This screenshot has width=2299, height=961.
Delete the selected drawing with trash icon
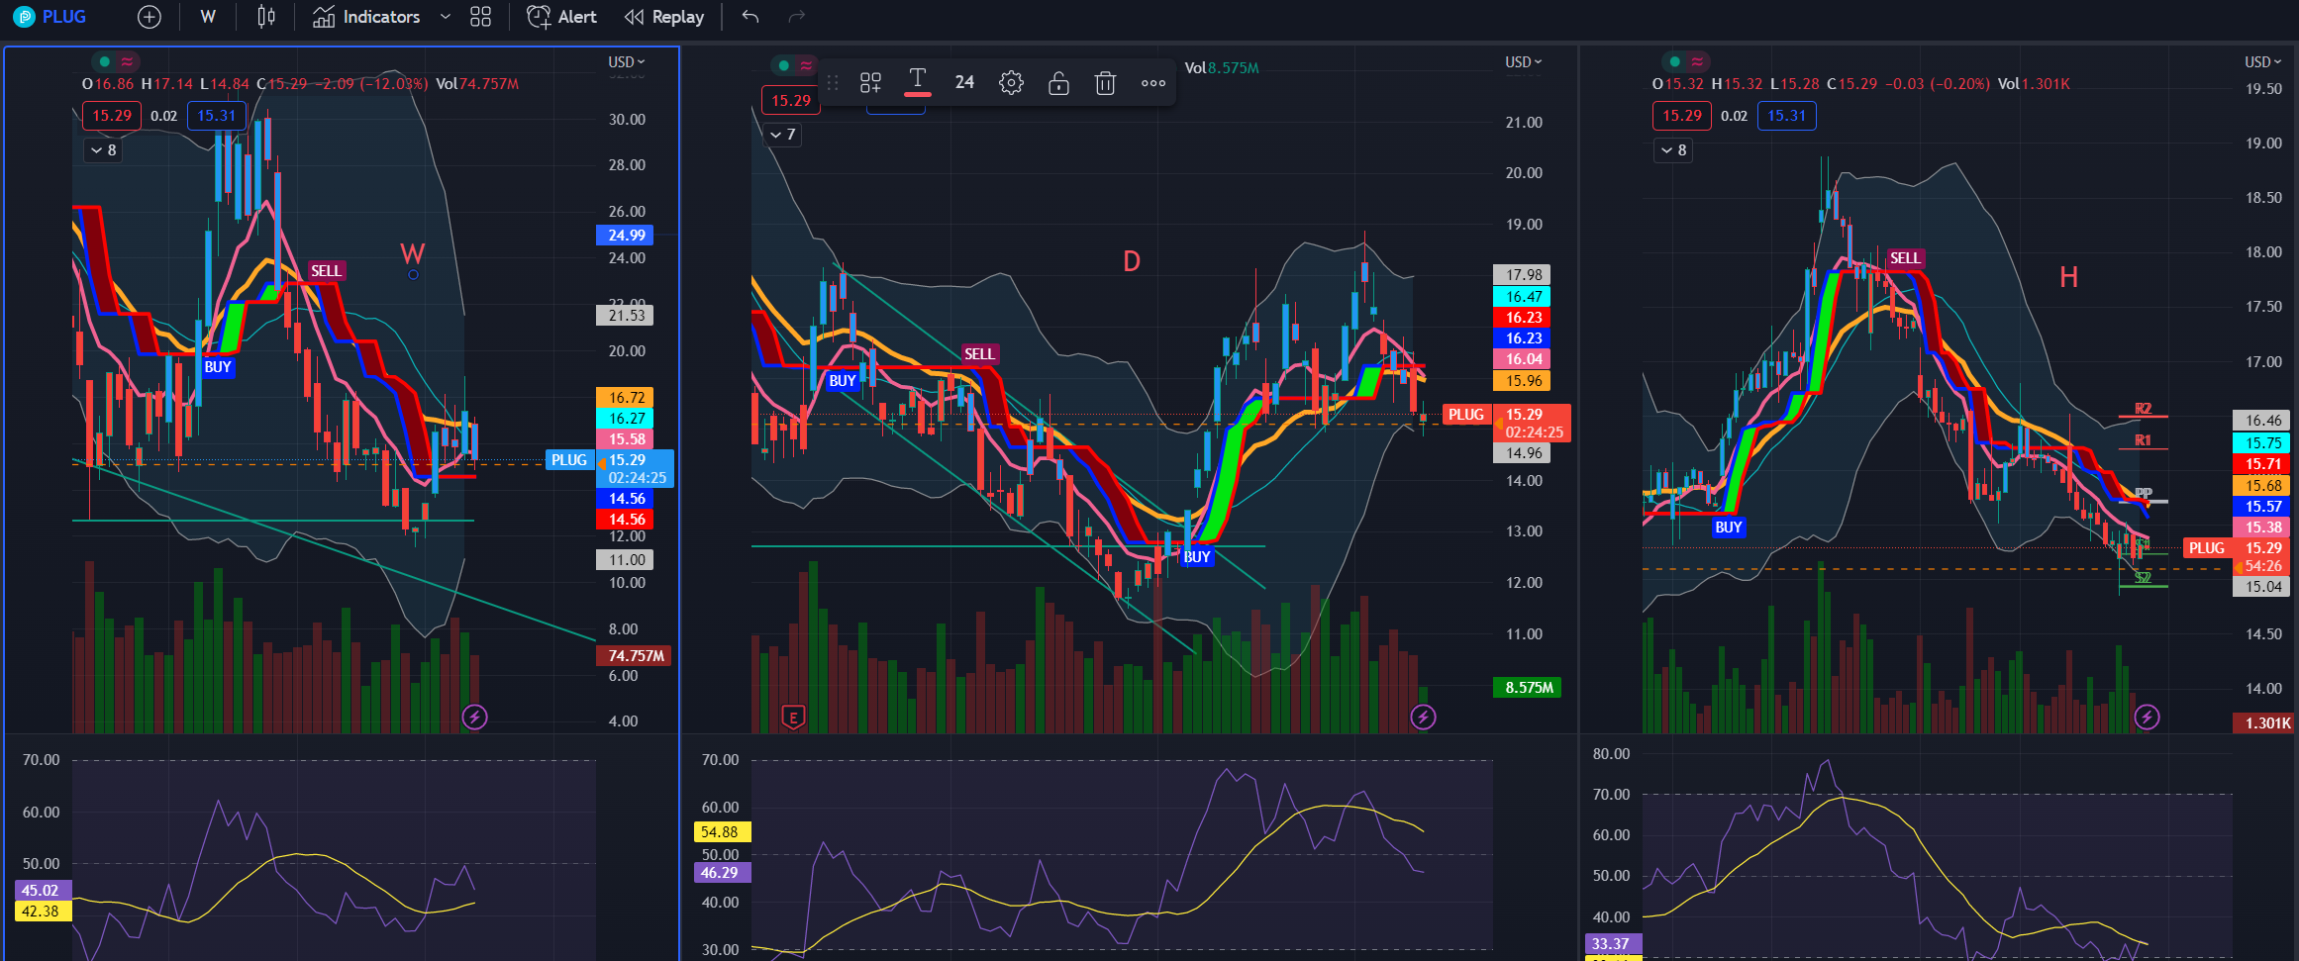coord(1105,83)
